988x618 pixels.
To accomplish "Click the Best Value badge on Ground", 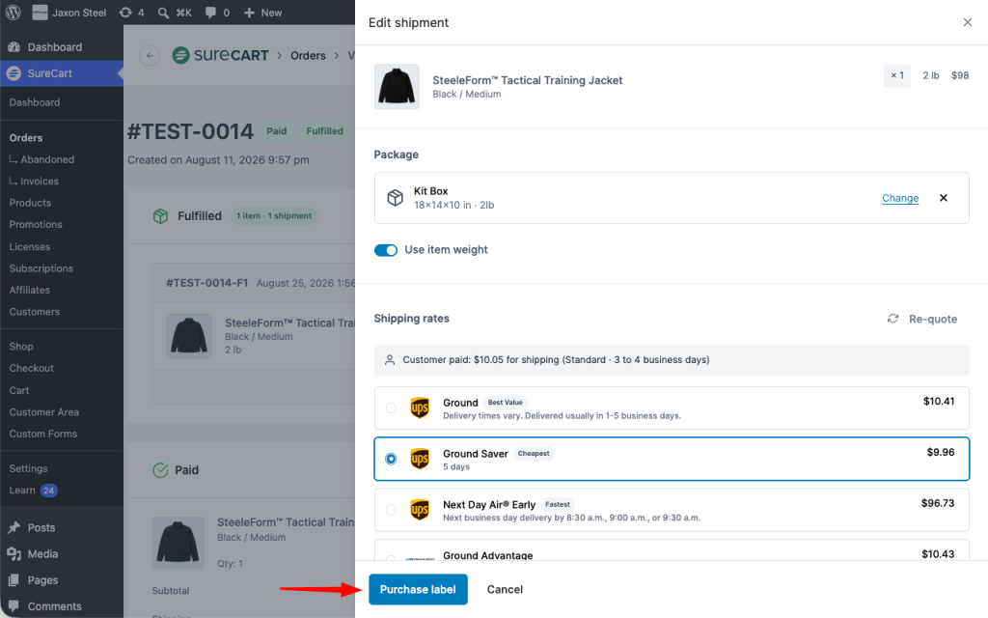I will [506, 403].
